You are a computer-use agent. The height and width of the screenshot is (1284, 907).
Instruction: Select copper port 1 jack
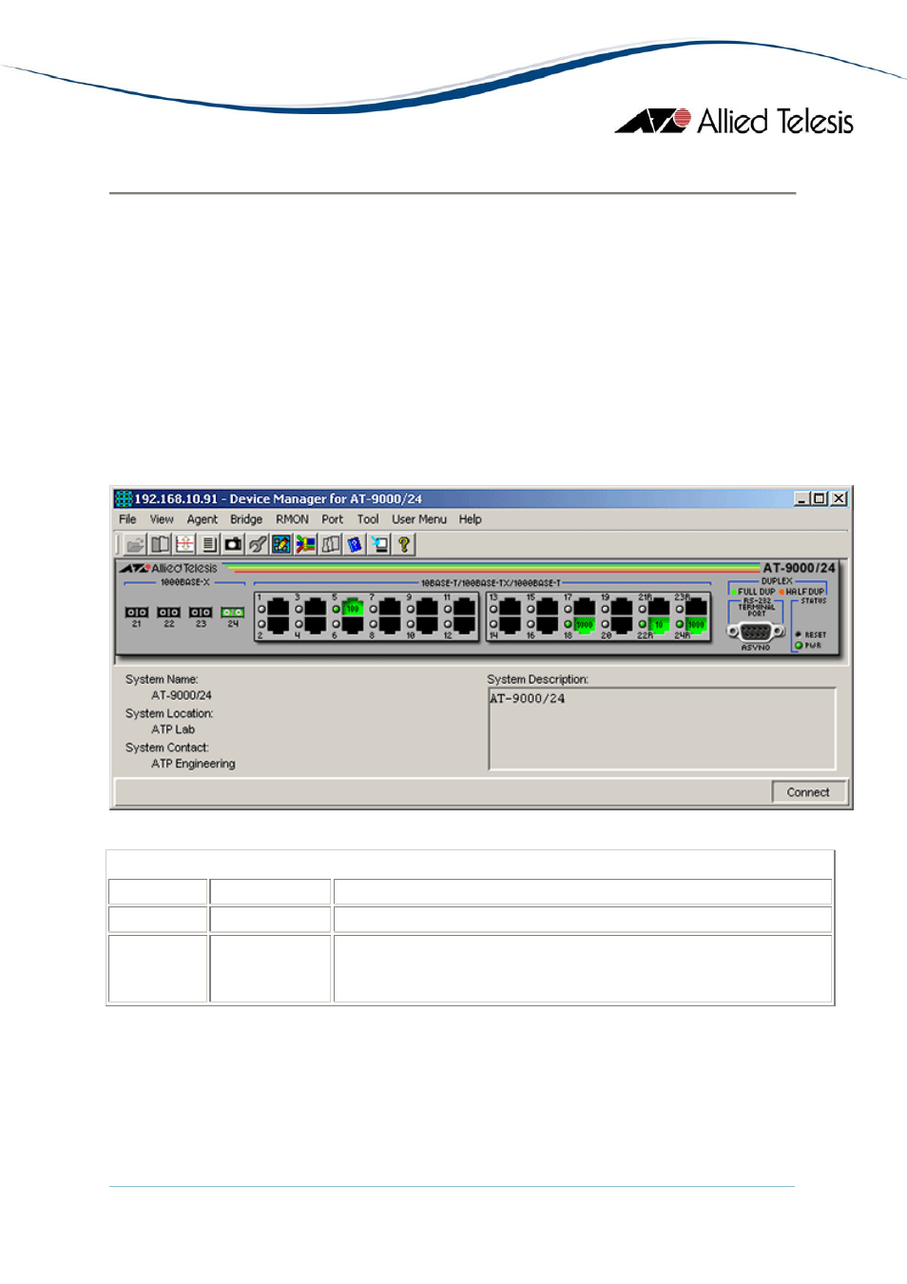point(279,607)
